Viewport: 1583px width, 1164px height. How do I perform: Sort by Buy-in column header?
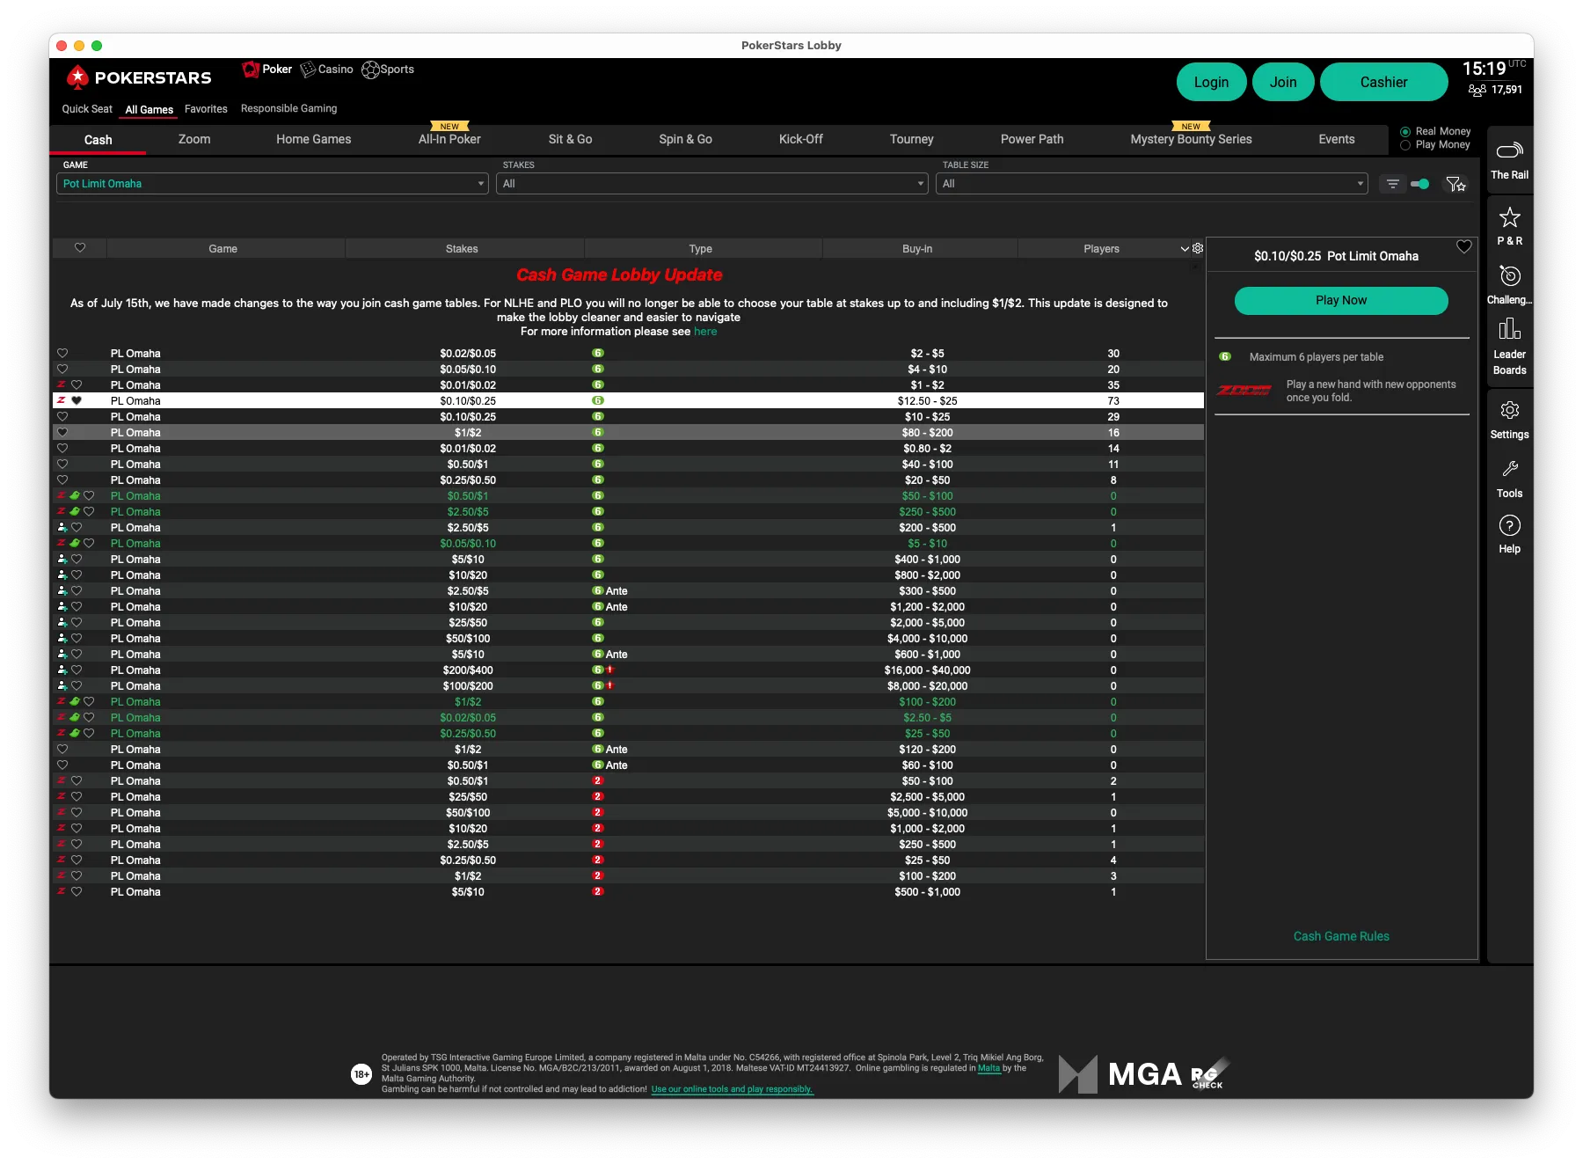pos(917,249)
